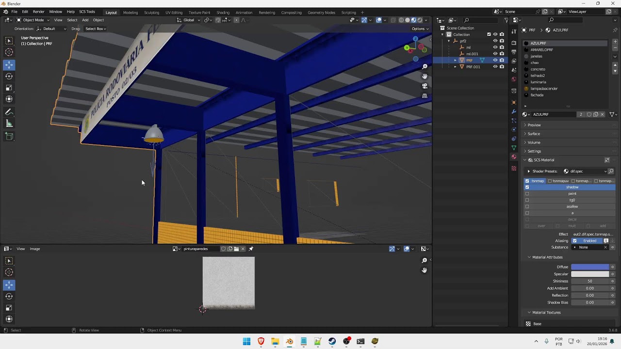This screenshot has height=349, width=621.
Task: Open the Windows Start menu
Action: (246, 341)
